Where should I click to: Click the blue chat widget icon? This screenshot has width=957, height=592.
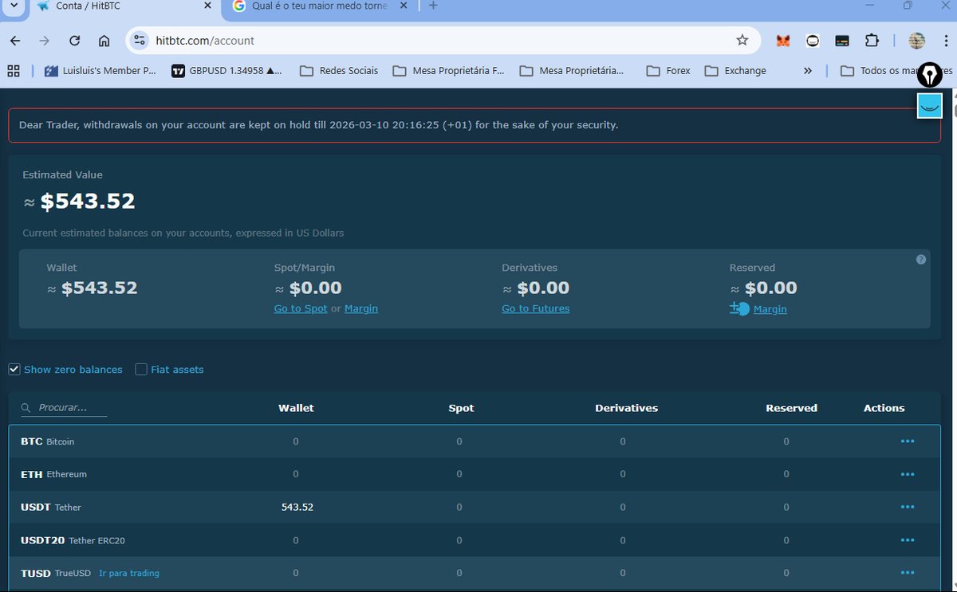pos(930,105)
